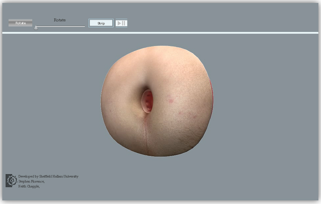
Task: Click the Rotate slider handle
Action: pos(36,28)
